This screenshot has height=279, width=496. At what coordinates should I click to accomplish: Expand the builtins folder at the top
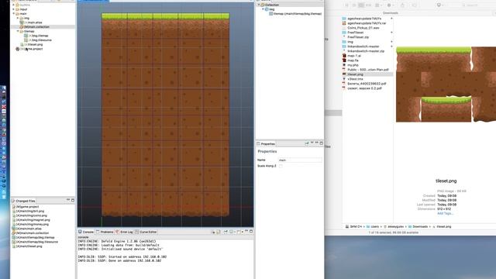click(14, 5)
